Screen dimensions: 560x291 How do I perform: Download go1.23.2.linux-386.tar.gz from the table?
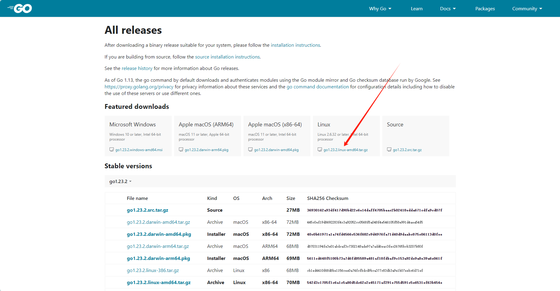(x=153, y=270)
